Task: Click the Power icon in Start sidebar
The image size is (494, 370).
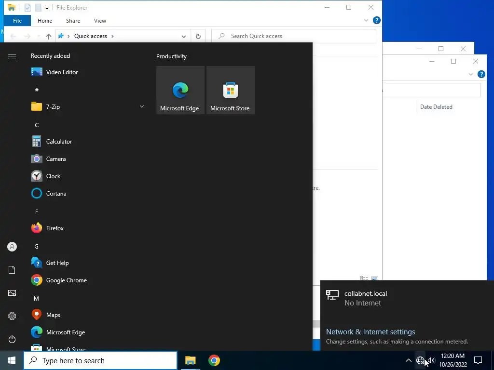Action: (12, 339)
